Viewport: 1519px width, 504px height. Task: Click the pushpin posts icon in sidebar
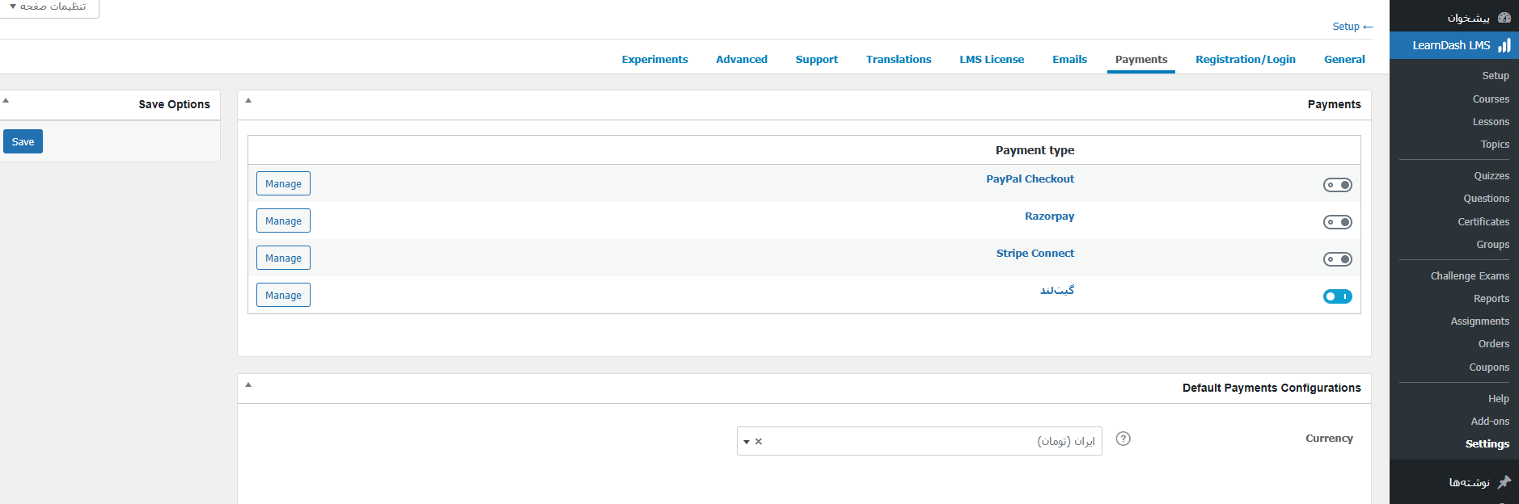click(1504, 482)
